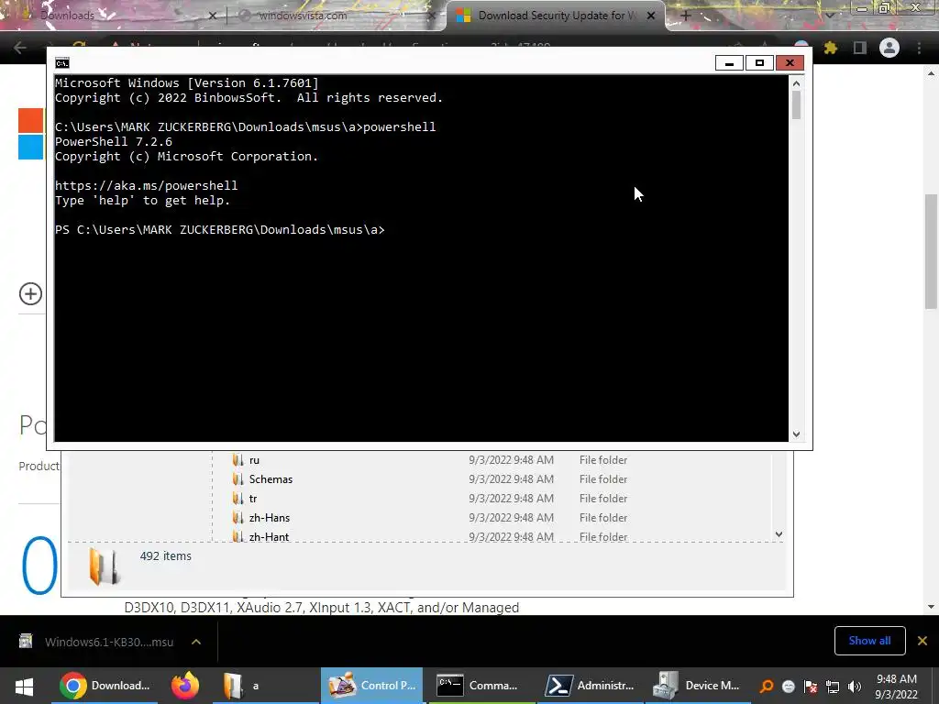The image size is (939, 704).
Task: Select the 'zh-Hant' folder row
Action: [431, 536]
